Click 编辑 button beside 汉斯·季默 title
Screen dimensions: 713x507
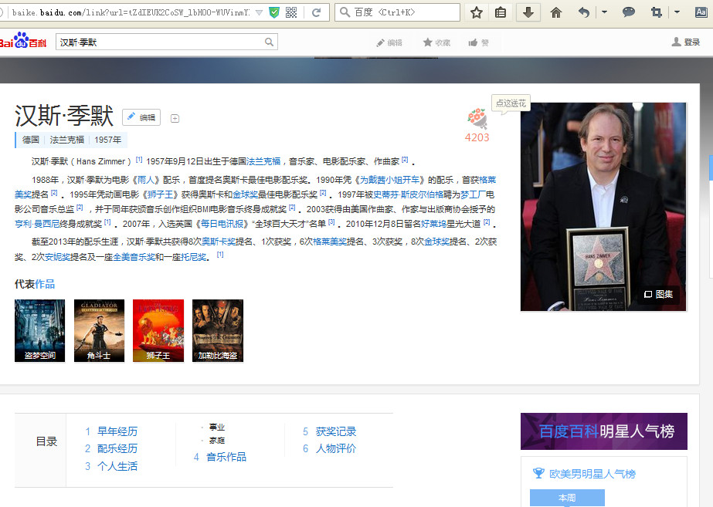coord(141,117)
